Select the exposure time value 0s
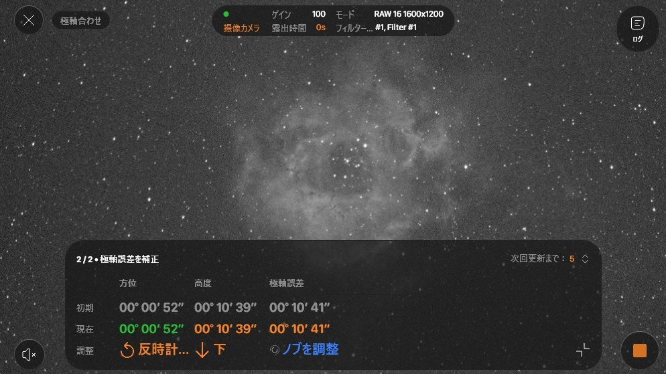 pos(321,27)
